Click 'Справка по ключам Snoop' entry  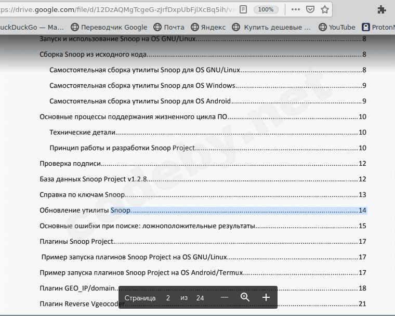[203, 195]
